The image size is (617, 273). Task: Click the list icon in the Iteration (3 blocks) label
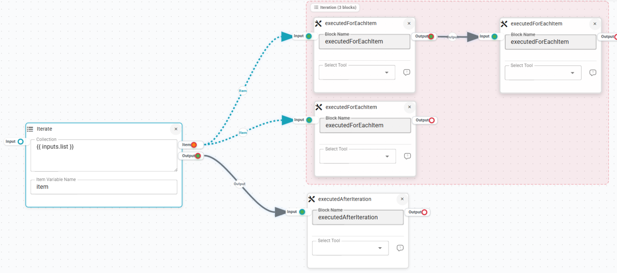coord(316,7)
